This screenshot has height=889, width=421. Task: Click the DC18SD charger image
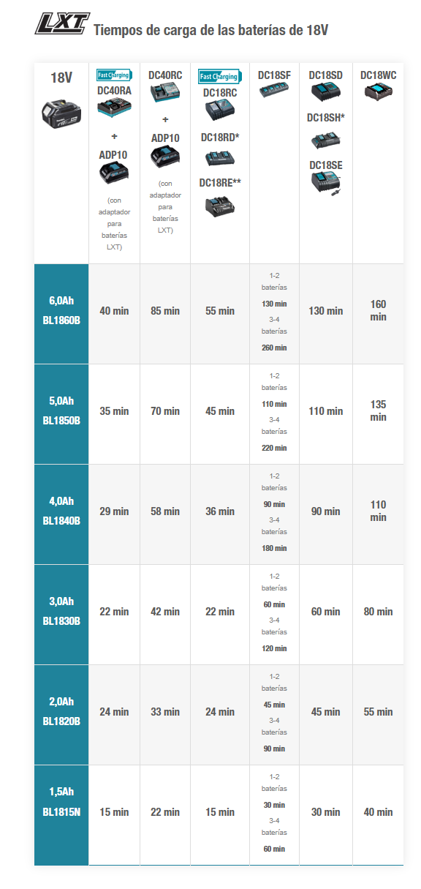tap(325, 95)
